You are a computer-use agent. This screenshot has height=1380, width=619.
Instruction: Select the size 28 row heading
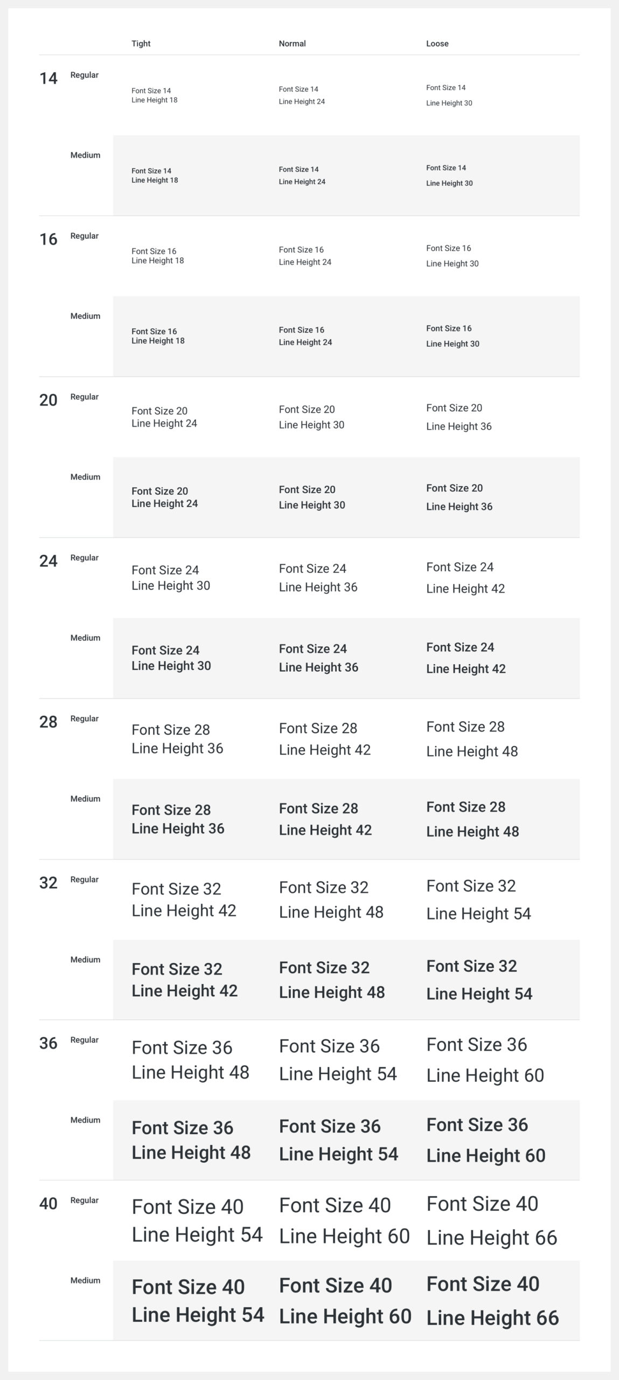pyautogui.click(x=48, y=722)
